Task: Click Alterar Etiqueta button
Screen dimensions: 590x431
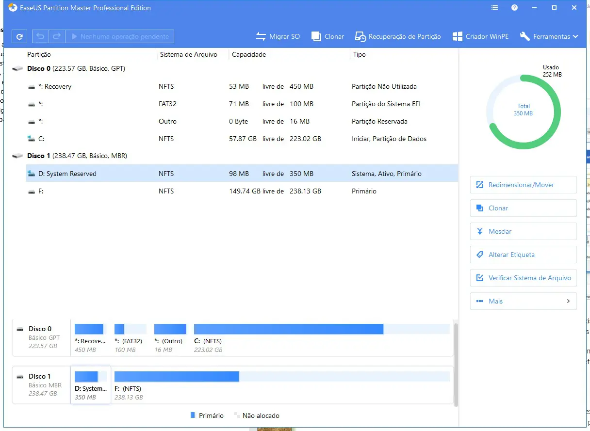Action: pyautogui.click(x=523, y=255)
